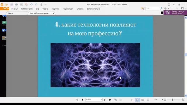Click the previous search result arrow
Screen dimensions: 187x105
pos(172,8)
